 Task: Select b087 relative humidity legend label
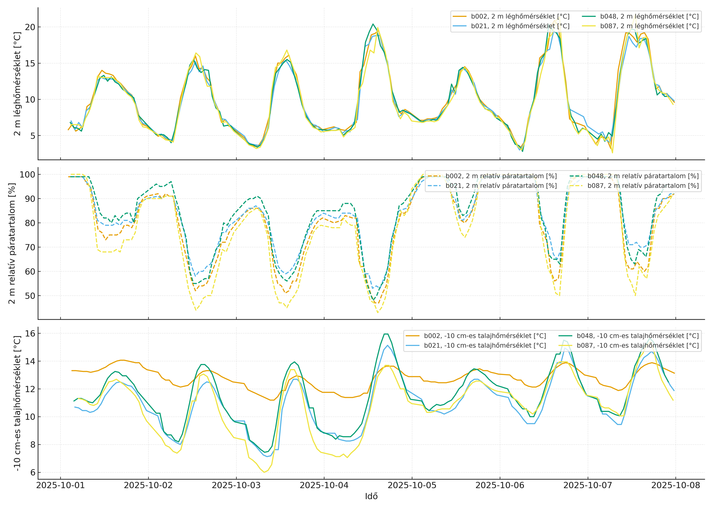click(x=643, y=186)
